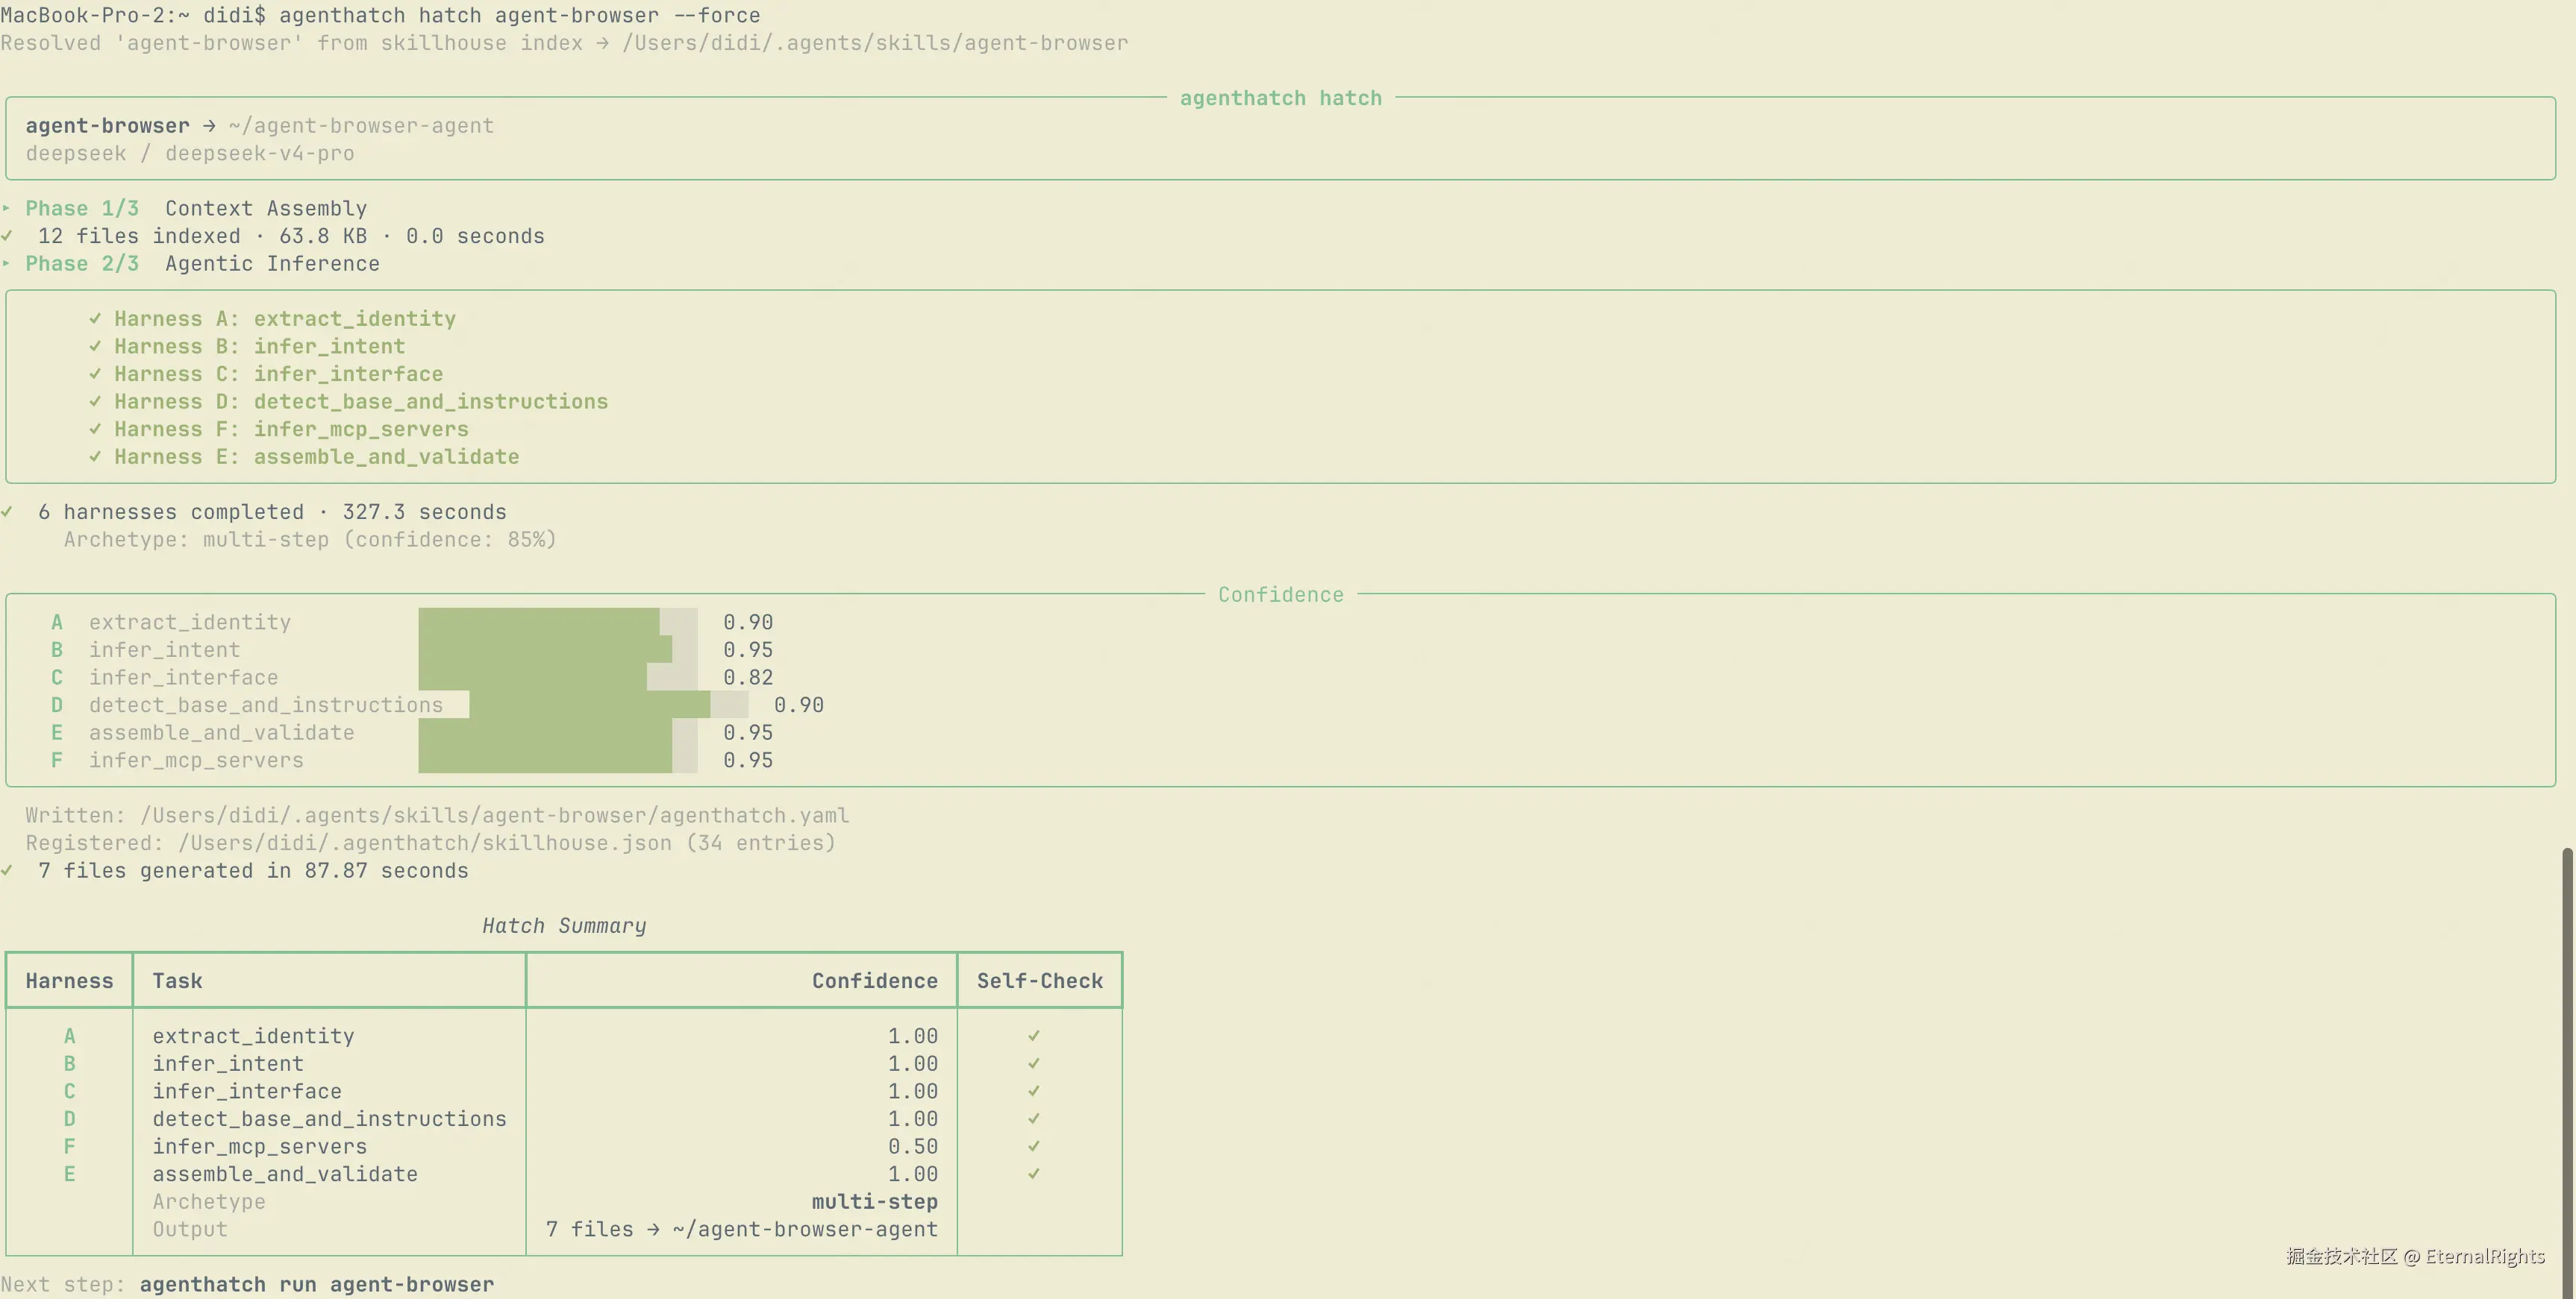Click 'Harness D: detect_base_and_instructions' completed line
The height and width of the screenshot is (1299, 2576).
pyautogui.click(x=361, y=402)
